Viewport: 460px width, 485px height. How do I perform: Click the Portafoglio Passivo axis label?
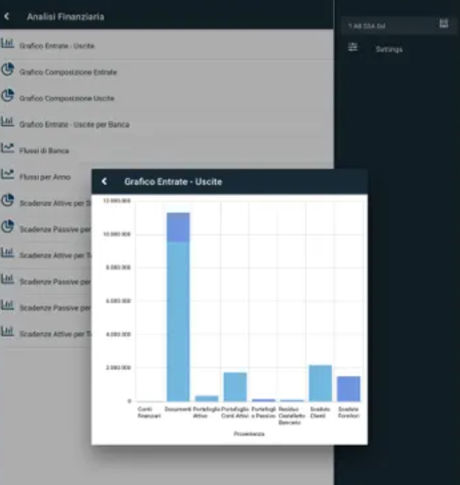pyautogui.click(x=263, y=413)
